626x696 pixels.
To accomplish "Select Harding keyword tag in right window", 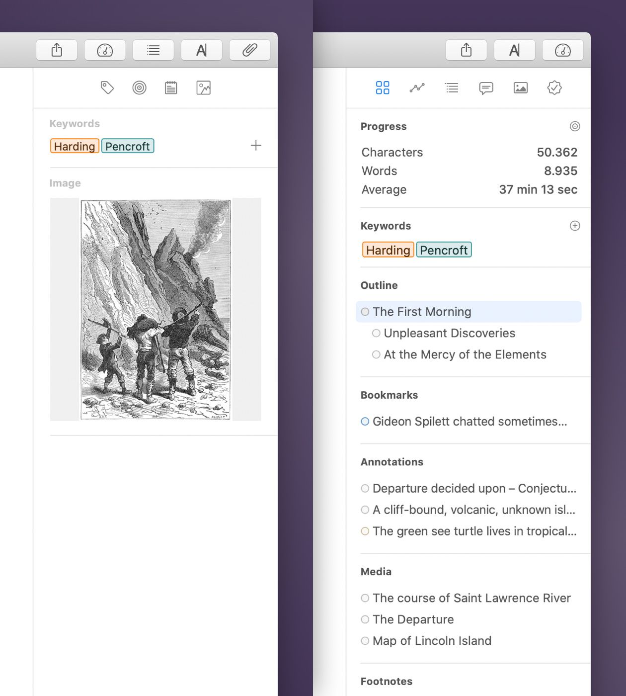I will (x=388, y=250).
